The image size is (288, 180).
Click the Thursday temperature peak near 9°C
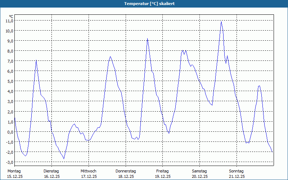pyautogui.click(x=147, y=39)
